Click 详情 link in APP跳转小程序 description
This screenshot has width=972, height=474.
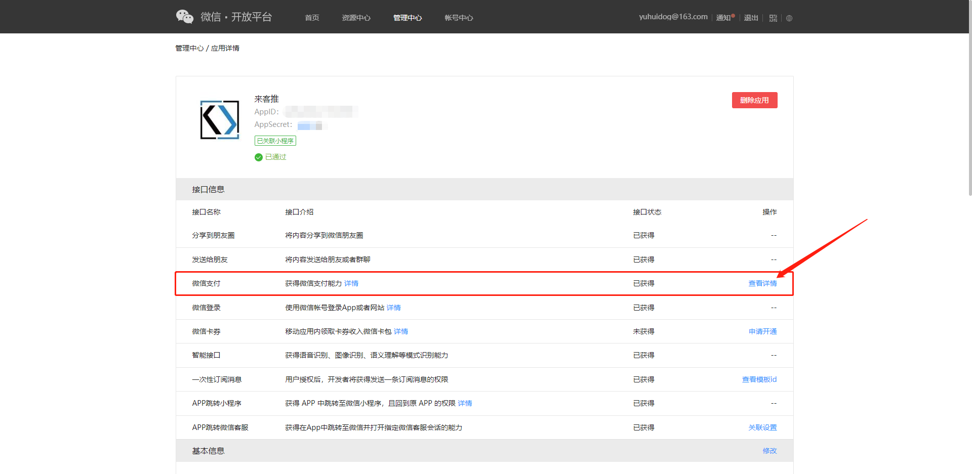(x=465, y=403)
